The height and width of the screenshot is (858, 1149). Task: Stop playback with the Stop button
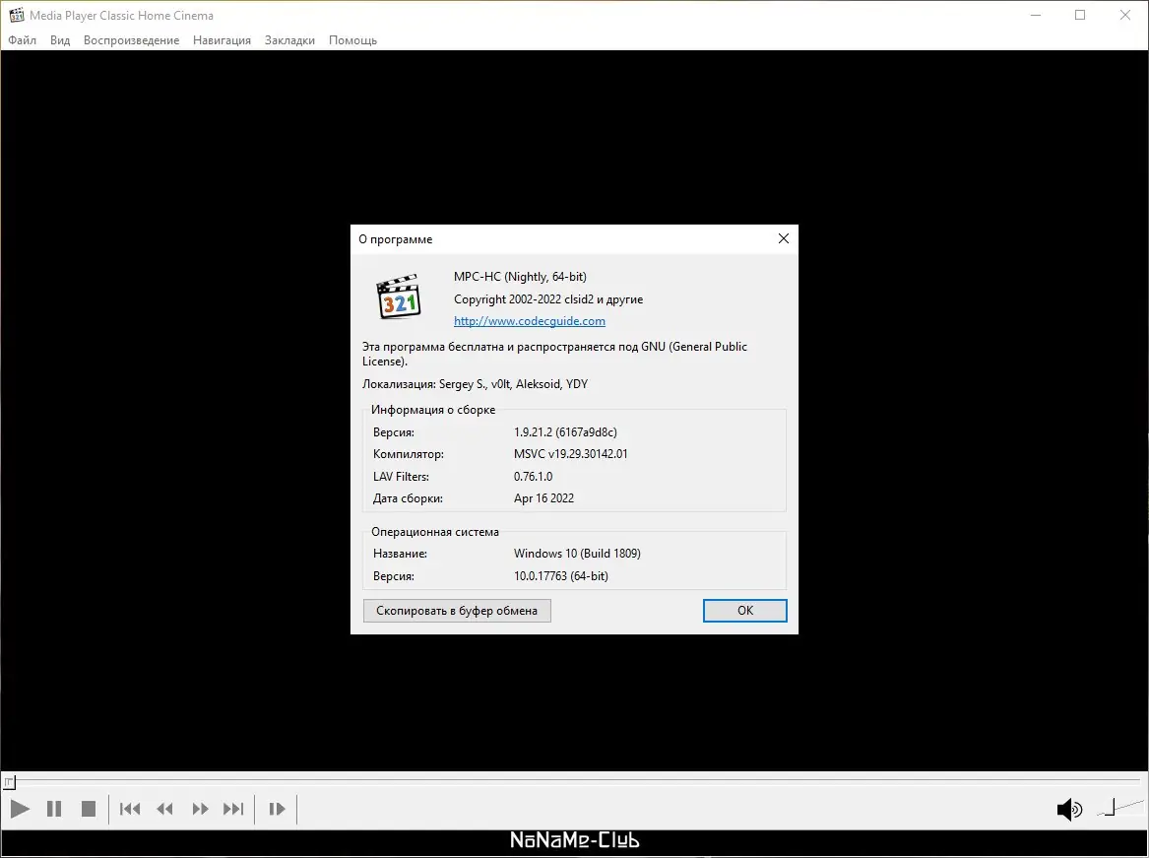pos(89,809)
